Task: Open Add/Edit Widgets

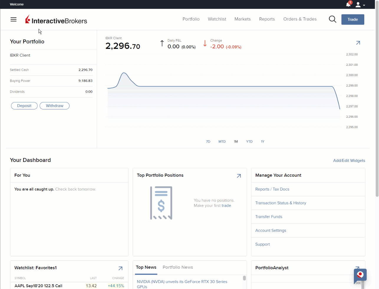Action: pyautogui.click(x=349, y=160)
